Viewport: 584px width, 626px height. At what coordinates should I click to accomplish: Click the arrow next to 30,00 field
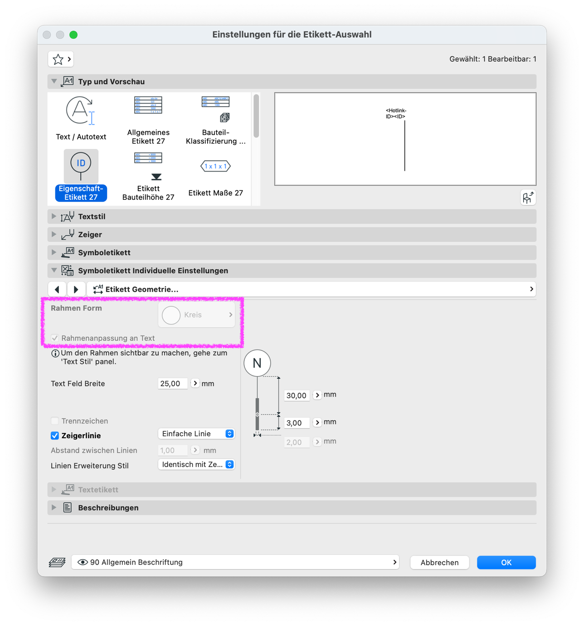click(317, 395)
